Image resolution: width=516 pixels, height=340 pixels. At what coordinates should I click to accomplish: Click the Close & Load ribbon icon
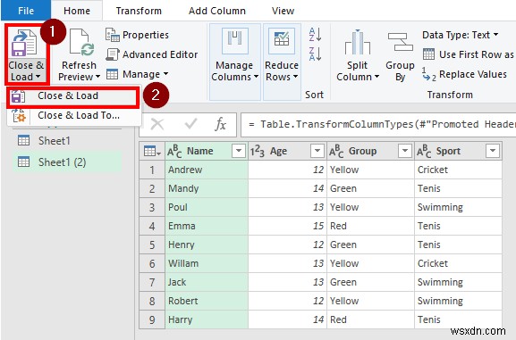[23, 43]
